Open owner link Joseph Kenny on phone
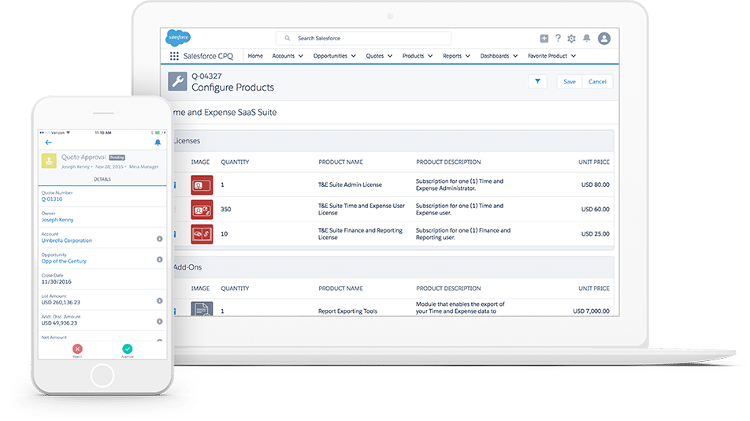Viewport: 750px width, 421px height. click(58, 220)
